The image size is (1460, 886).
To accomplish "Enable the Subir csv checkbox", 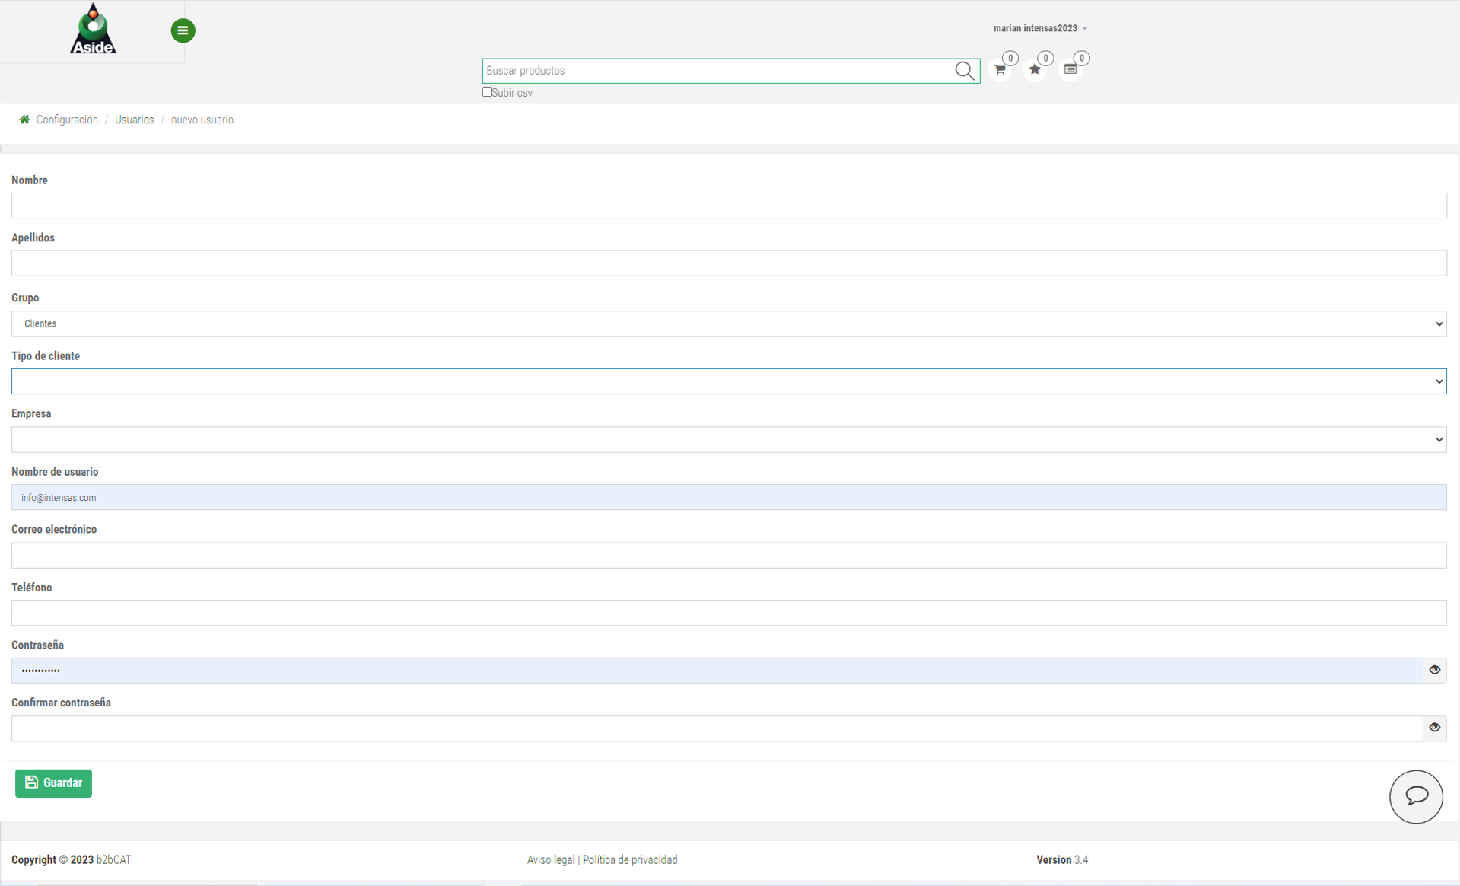I will [487, 92].
